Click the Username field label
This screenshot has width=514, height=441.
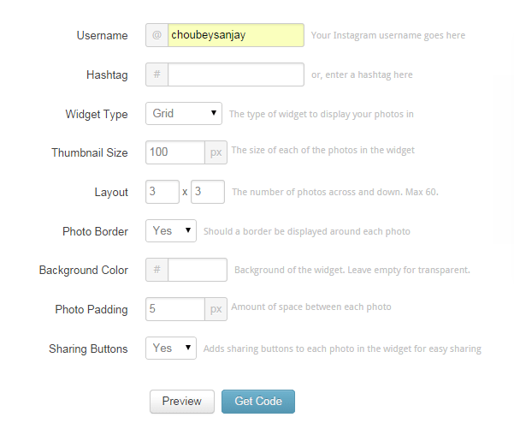pos(102,36)
